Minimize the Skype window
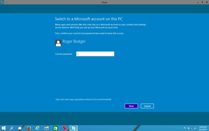This screenshot has width=209, height=131. [x=198, y=2]
